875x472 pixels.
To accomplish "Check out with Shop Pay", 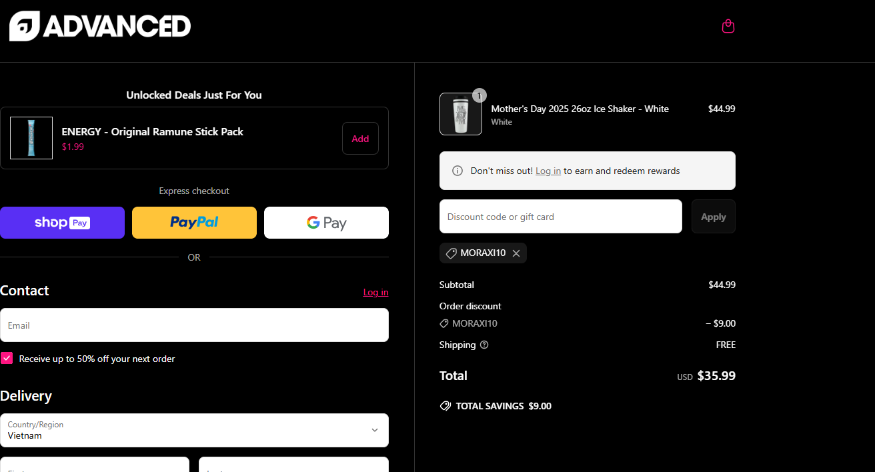I will click(x=62, y=223).
